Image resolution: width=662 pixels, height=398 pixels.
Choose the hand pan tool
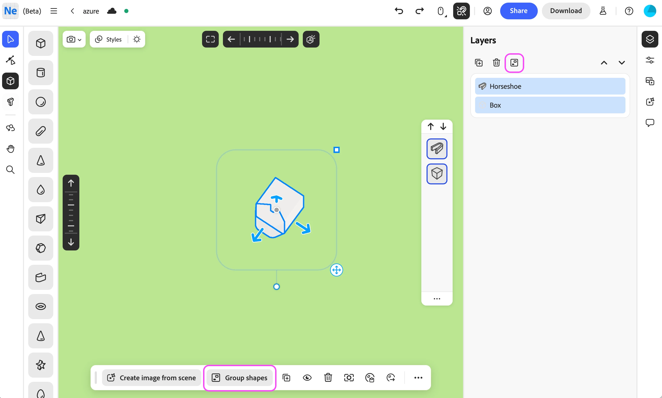tap(10, 149)
